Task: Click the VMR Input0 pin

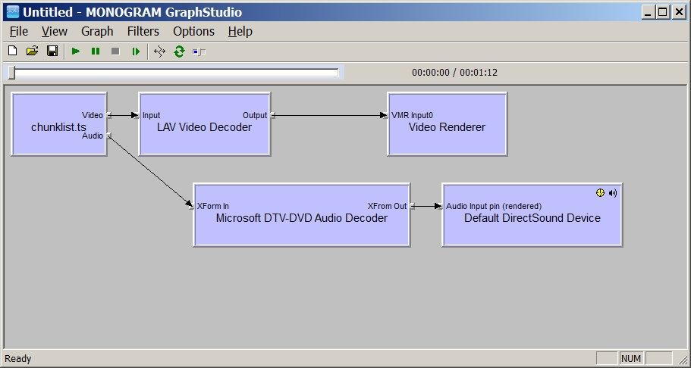Action: click(x=386, y=115)
